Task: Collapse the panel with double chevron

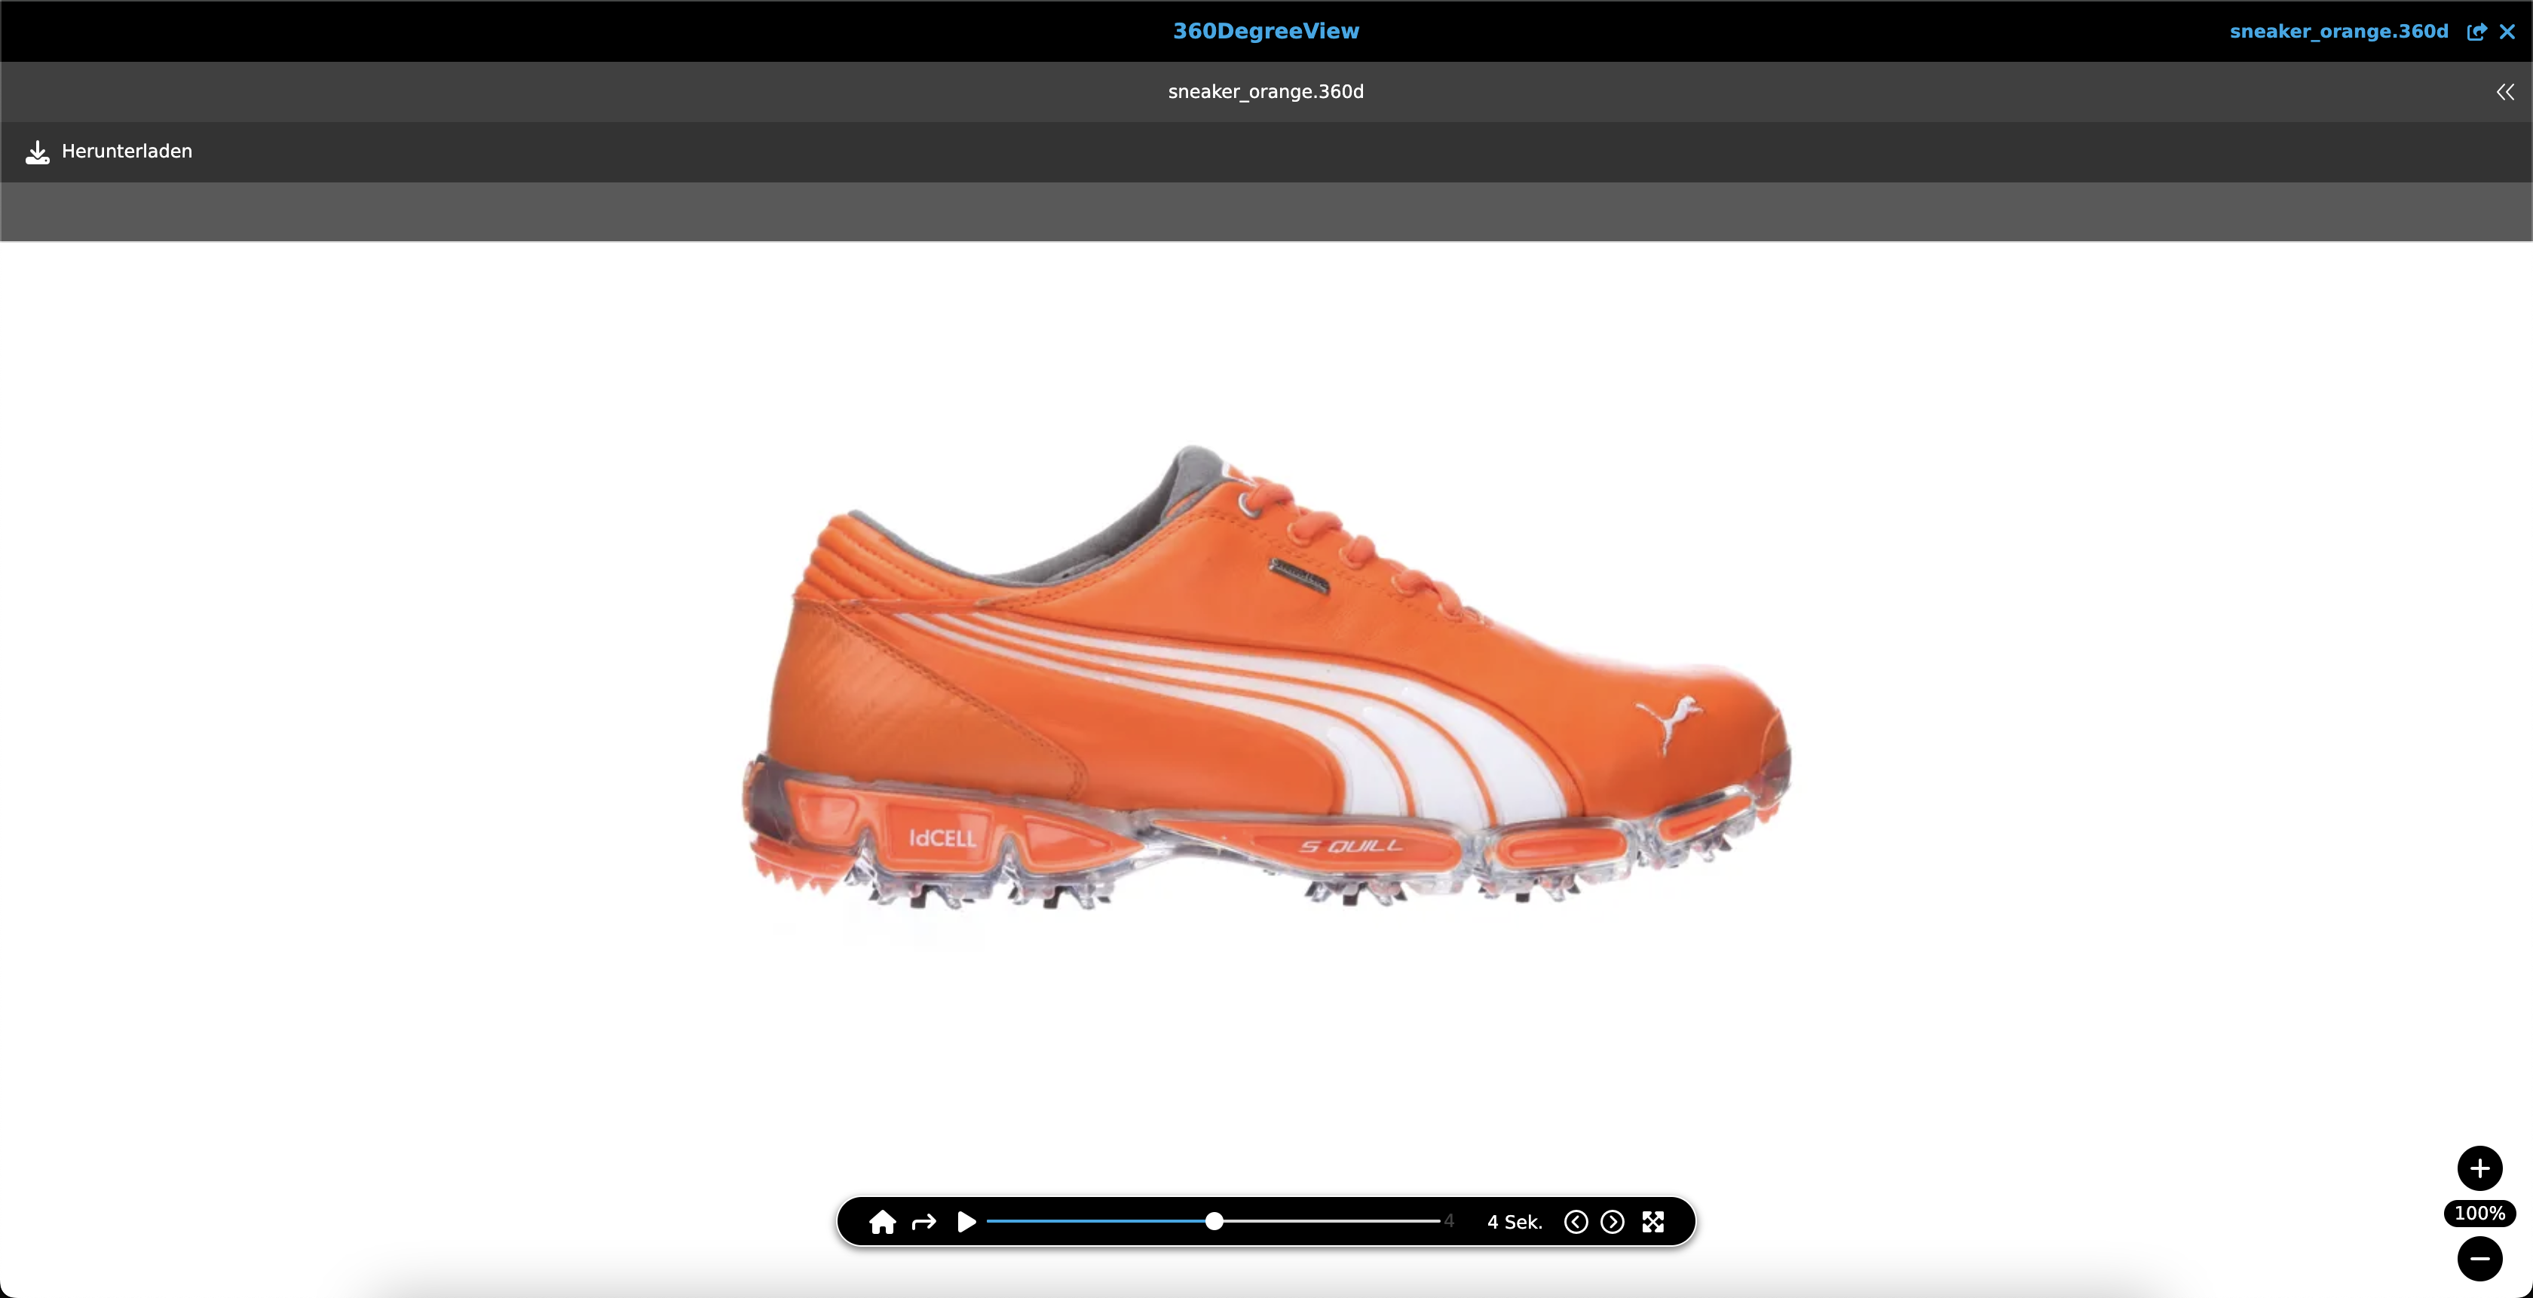Action: [2504, 91]
